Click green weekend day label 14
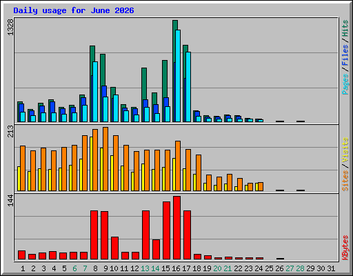 point(155,268)
